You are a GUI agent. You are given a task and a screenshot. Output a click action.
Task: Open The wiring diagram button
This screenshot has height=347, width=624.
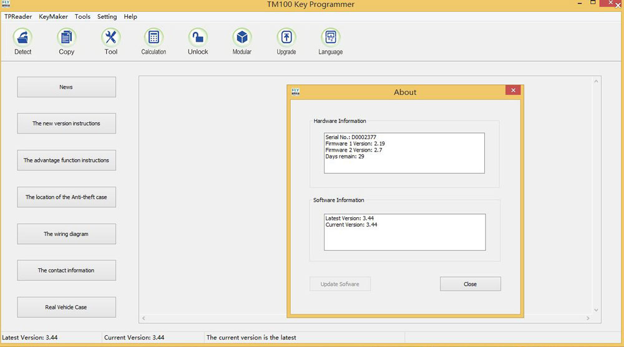point(67,233)
